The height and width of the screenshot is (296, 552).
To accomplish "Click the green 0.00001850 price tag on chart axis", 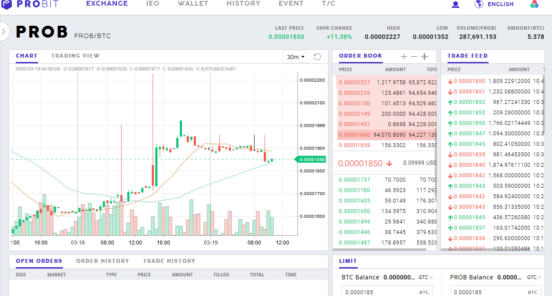I will [x=311, y=159].
